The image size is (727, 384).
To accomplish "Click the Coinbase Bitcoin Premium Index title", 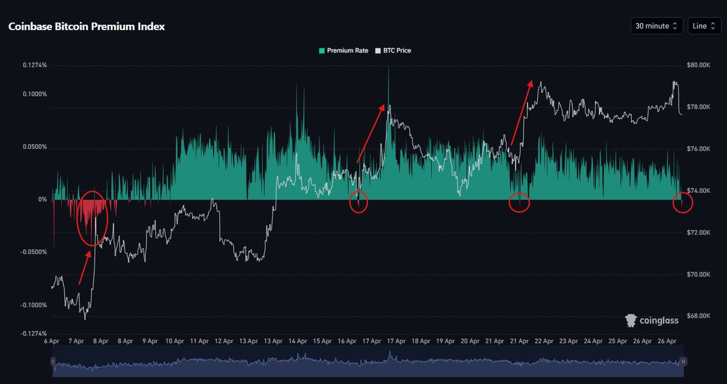I will [x=86, y=27].
